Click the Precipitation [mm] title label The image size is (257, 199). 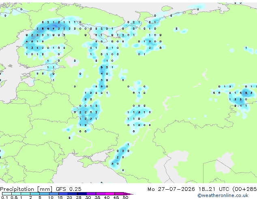(26, 189)
